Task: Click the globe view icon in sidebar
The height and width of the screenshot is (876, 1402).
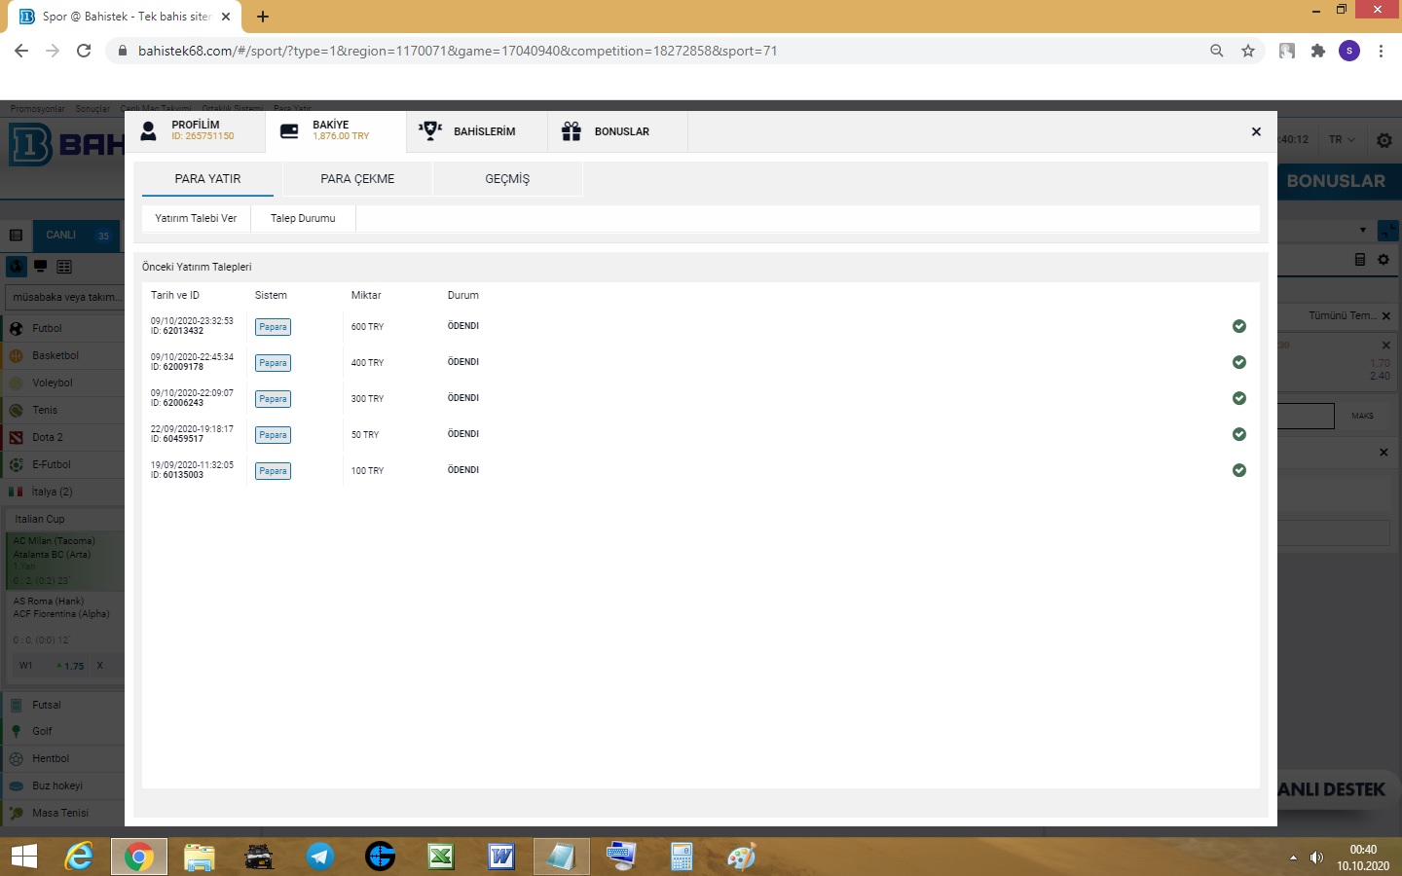Action: tap(16, 266)
